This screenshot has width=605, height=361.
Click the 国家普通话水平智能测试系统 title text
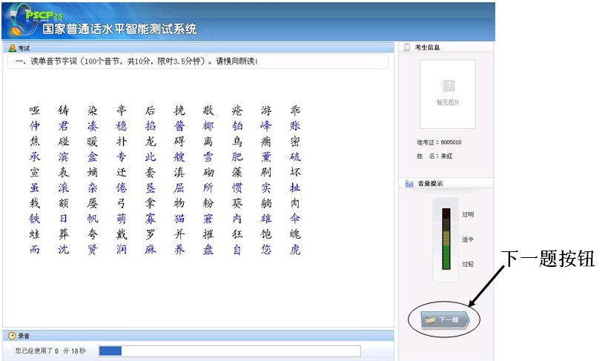(119, 30)
